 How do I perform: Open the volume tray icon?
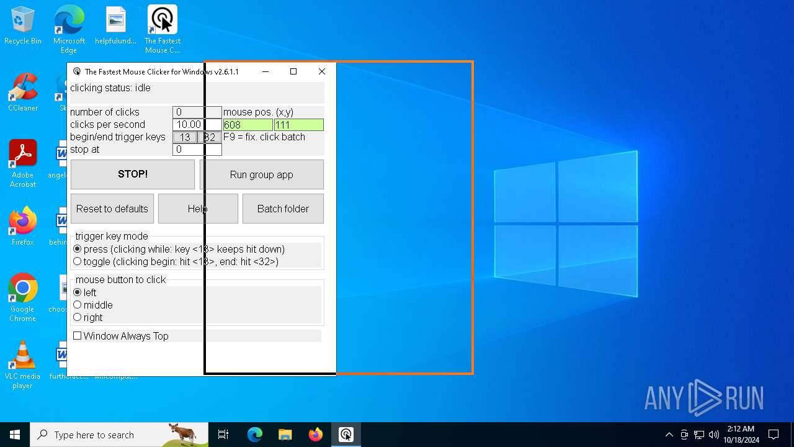(714, 435)
